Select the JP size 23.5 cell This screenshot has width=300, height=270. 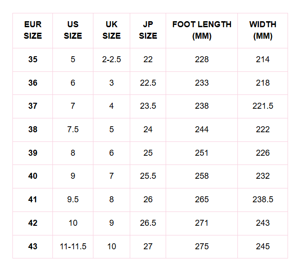point(148,106)
